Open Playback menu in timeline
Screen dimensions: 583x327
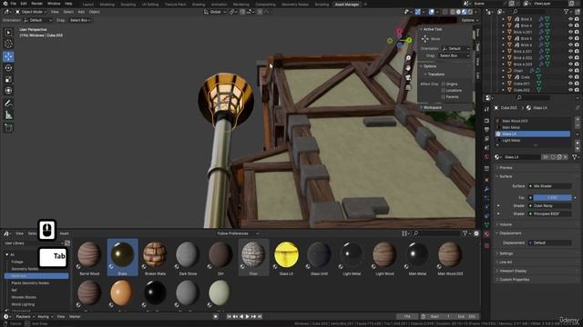pyautogui.click(x=25, y=317)
